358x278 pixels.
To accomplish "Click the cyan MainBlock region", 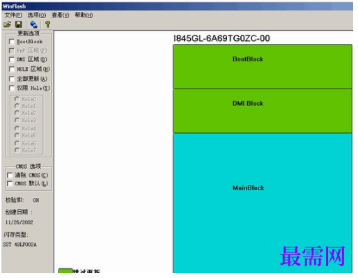I will (x=263, y=203).
